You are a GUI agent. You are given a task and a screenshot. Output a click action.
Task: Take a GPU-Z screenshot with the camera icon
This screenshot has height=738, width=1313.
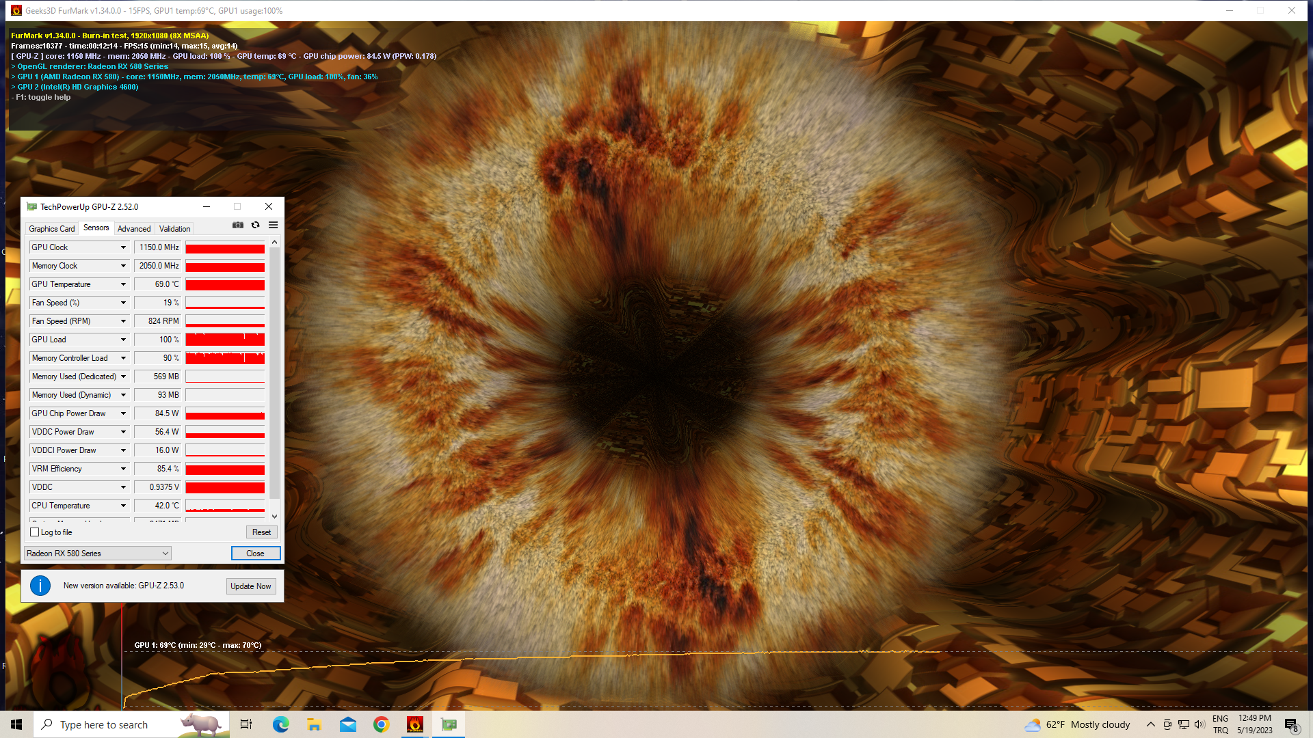(238, 225)
